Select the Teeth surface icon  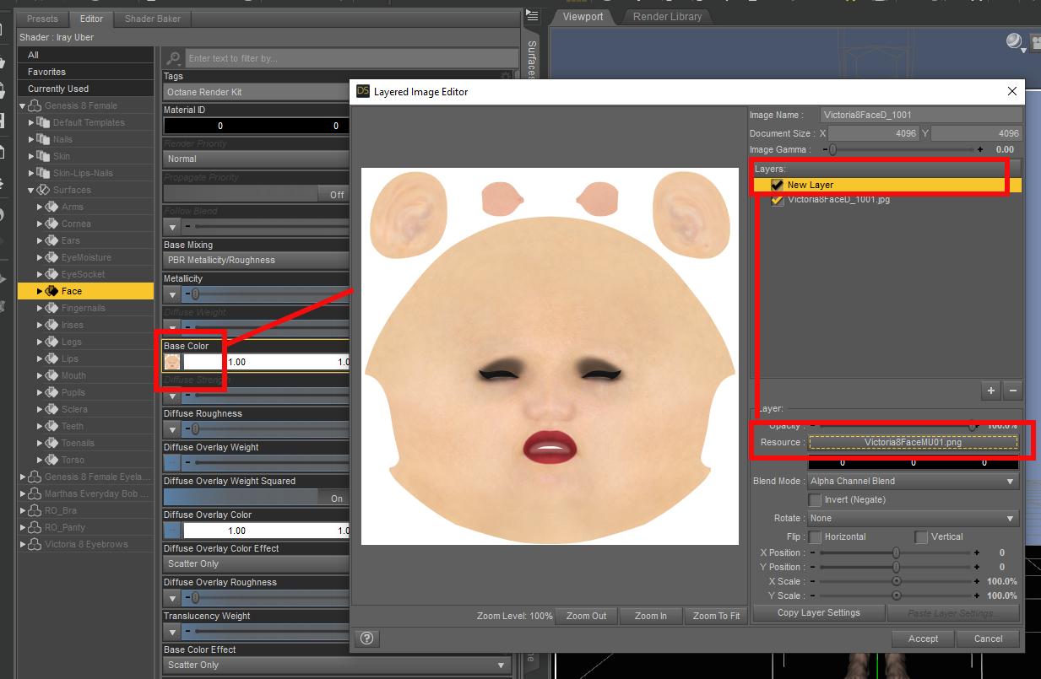pos(52,426)
